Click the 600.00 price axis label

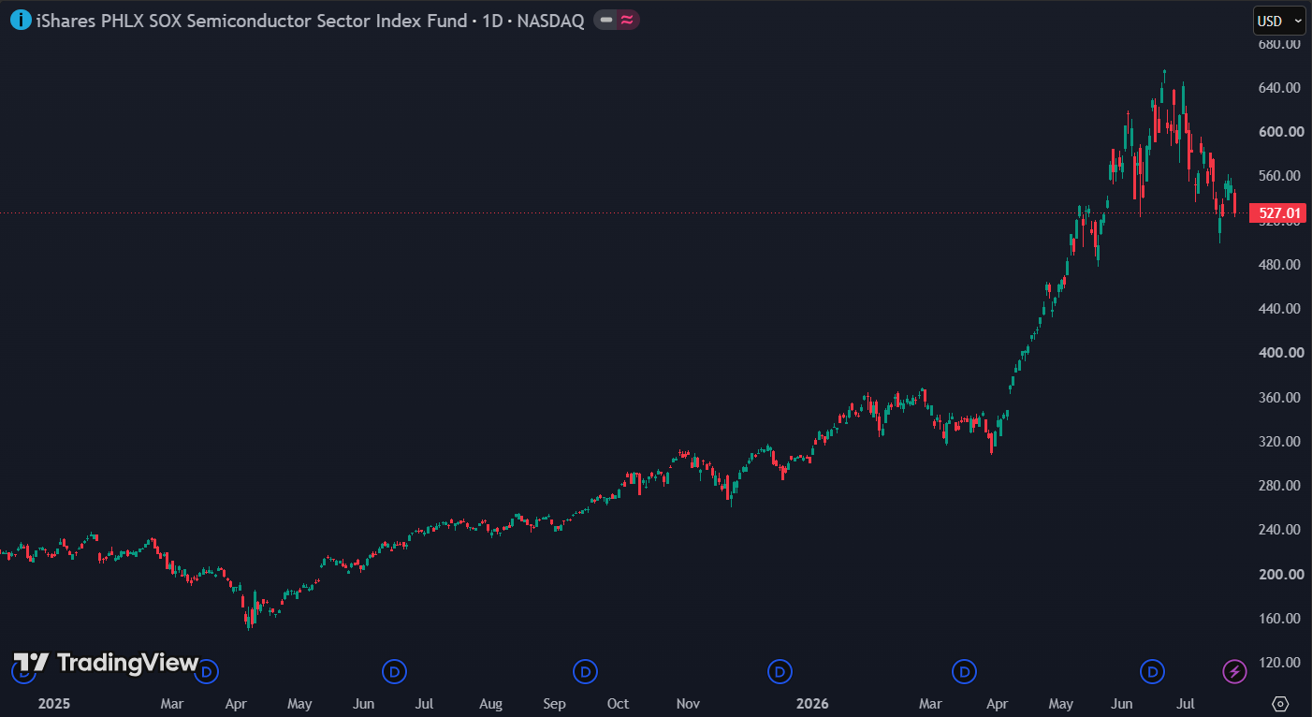point(1280,132)
